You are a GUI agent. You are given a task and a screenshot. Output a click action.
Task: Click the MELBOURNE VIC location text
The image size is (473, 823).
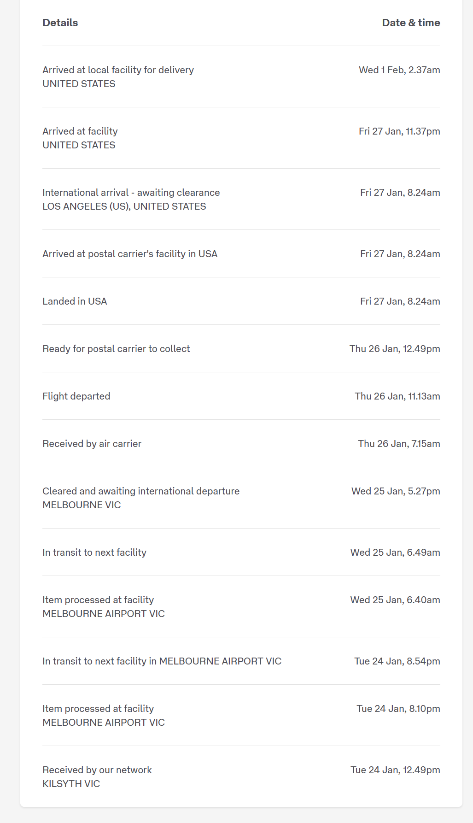point(82,505)
